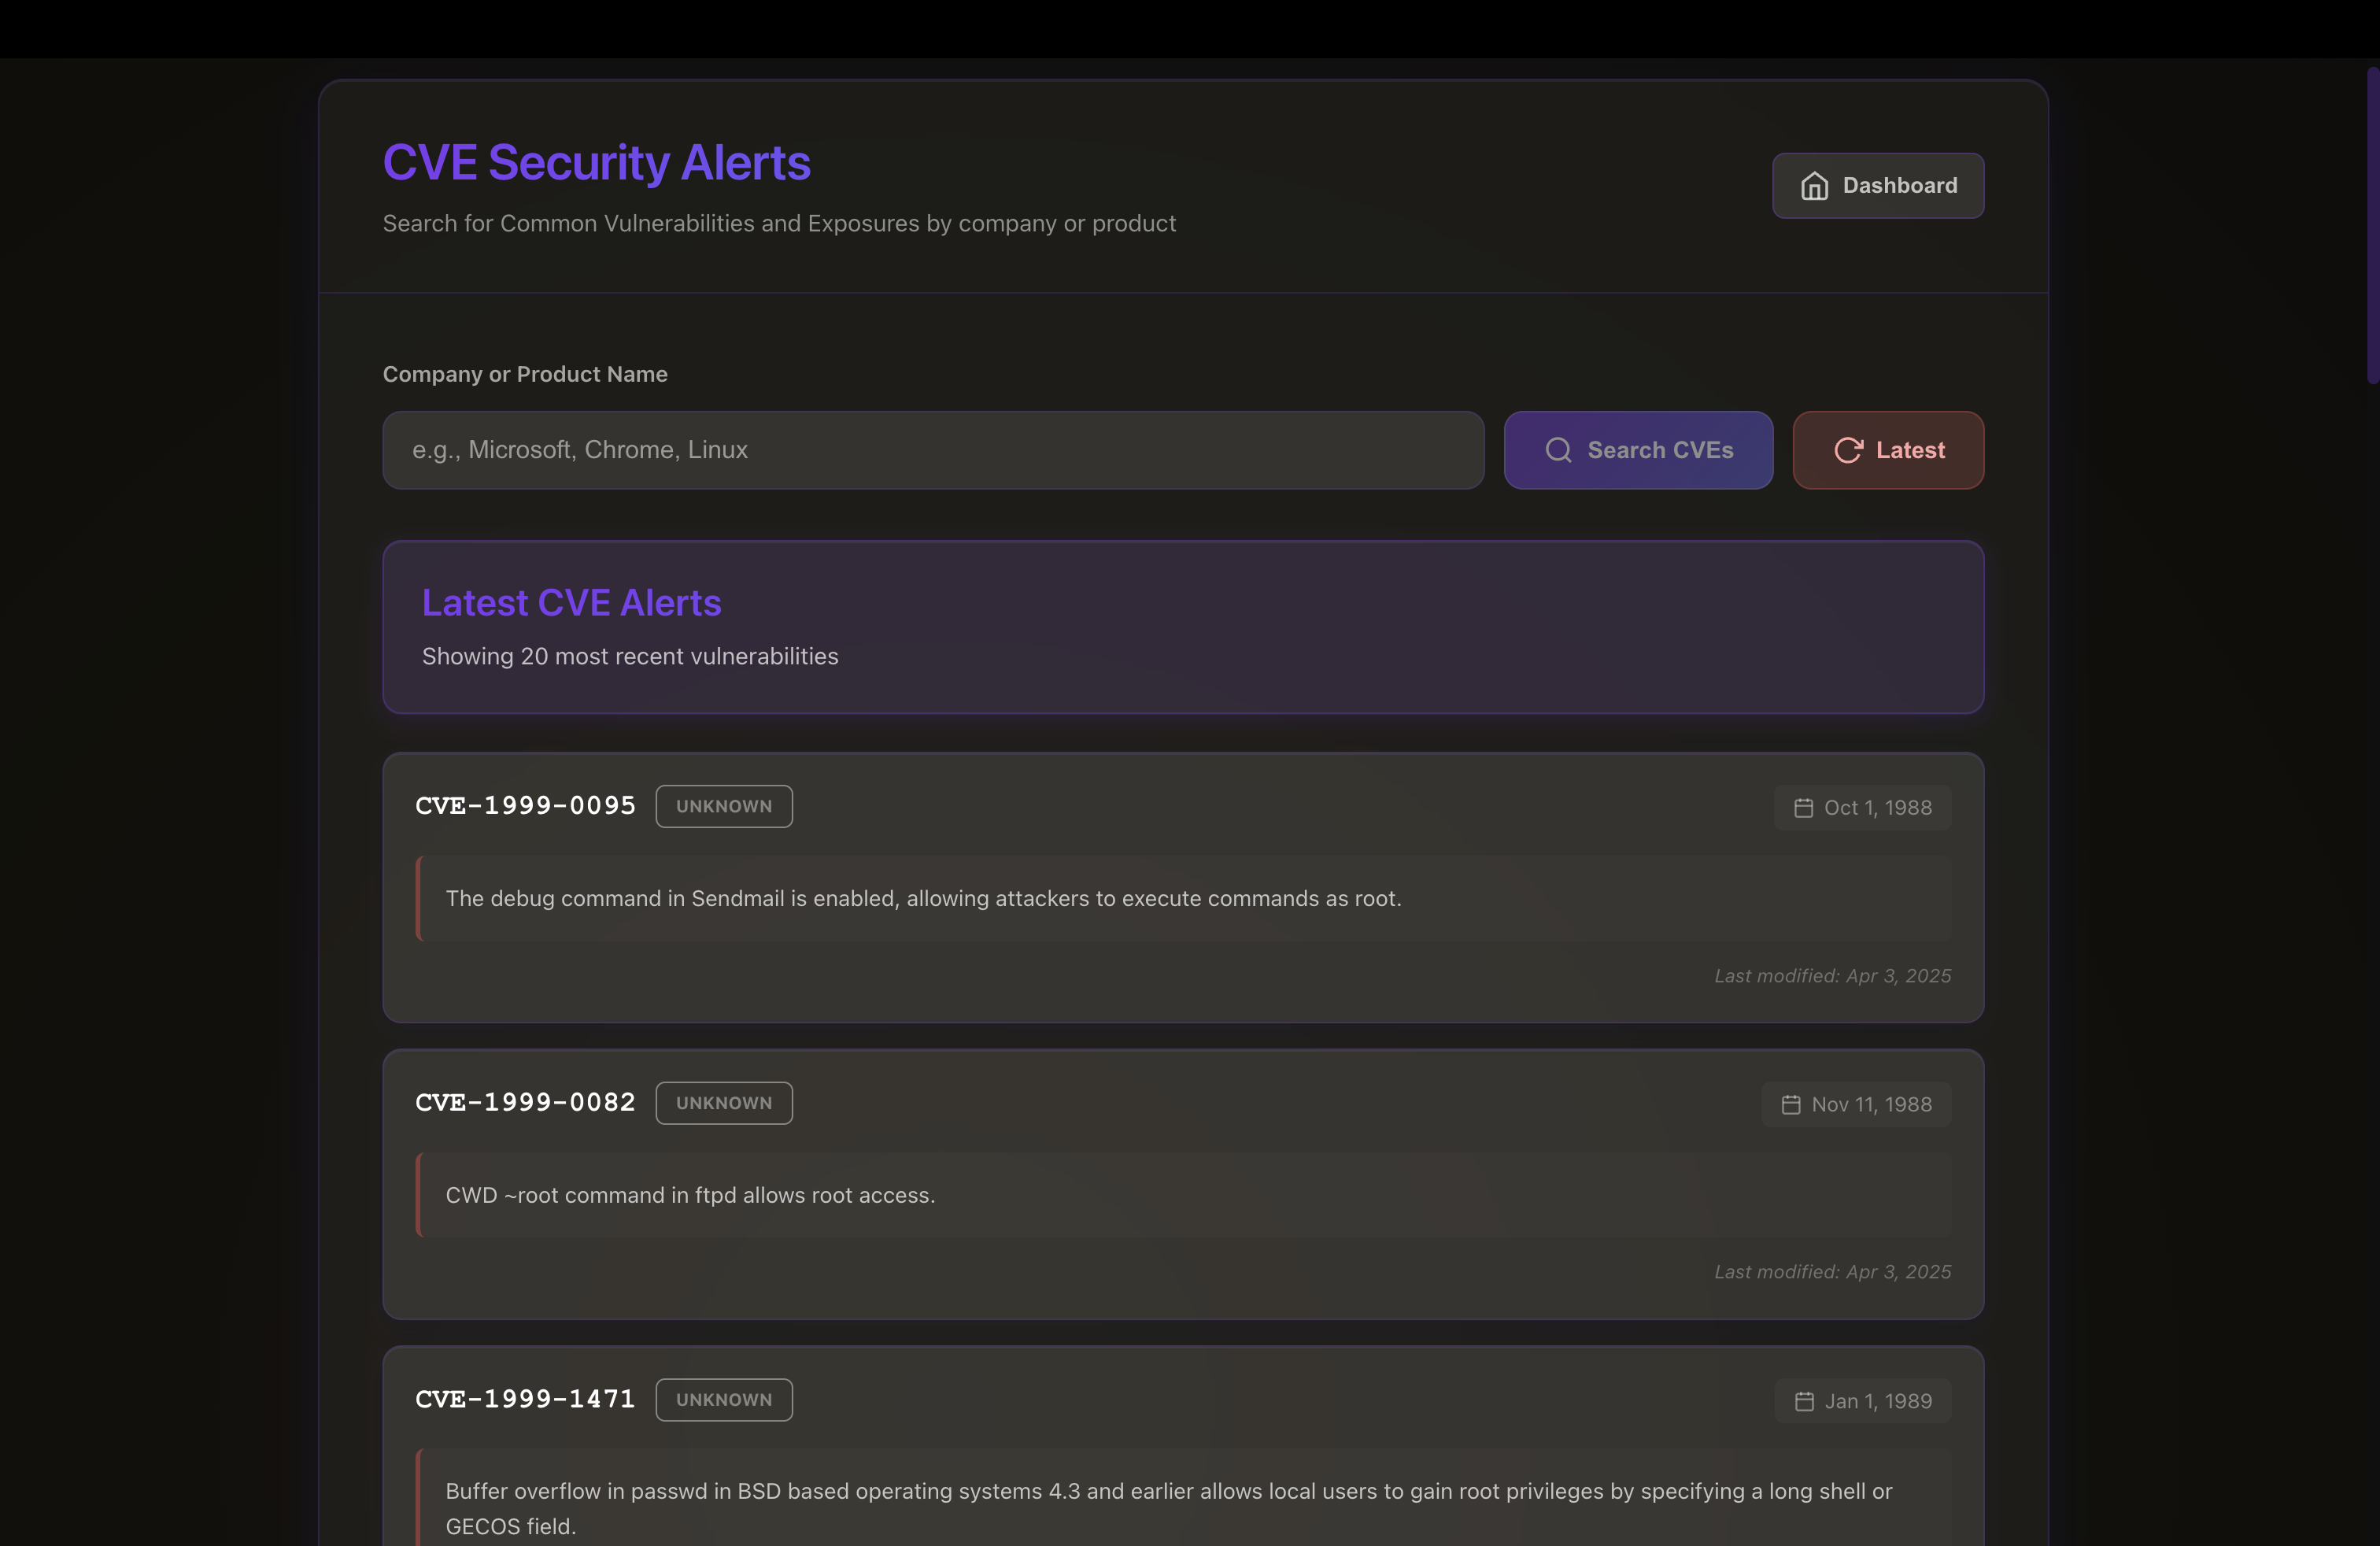The image size is (2380, 1546).
Task: Click the calendar icon next to Nov 11, 1988
Action: 1792,1104
